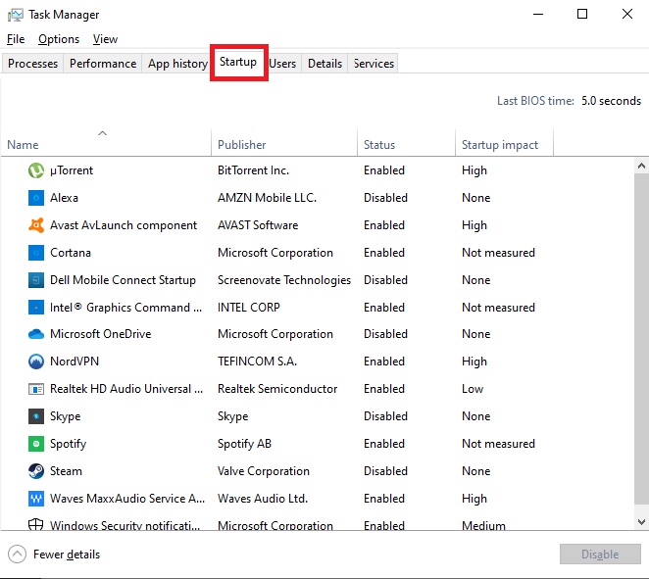Click the Cortana app icon

pyautogui.click(x=36, y=253)
